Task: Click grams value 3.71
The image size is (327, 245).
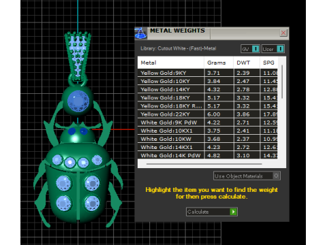Action: pos(213,73)
